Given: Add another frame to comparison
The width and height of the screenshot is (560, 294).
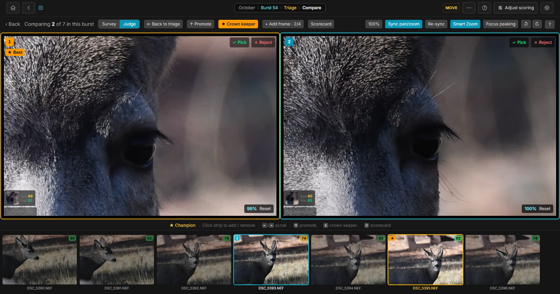Looking at the screenshot, I should (283, 24).
